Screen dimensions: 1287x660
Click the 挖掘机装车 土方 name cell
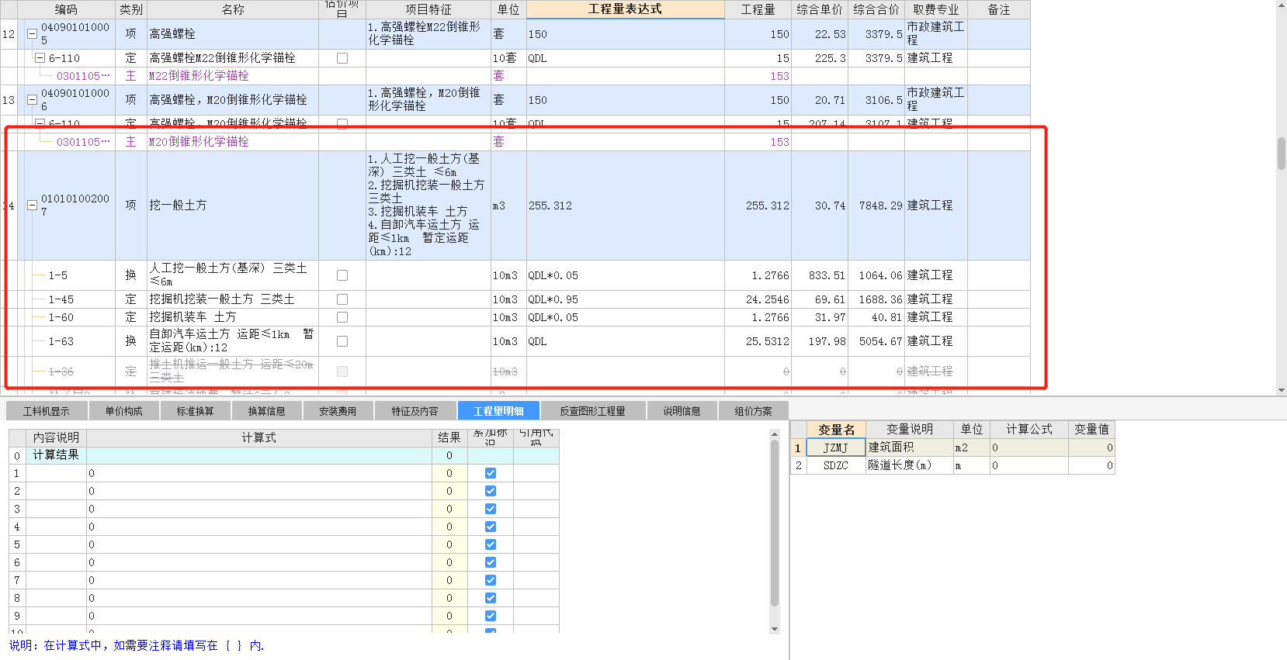[x=233, y=317]
